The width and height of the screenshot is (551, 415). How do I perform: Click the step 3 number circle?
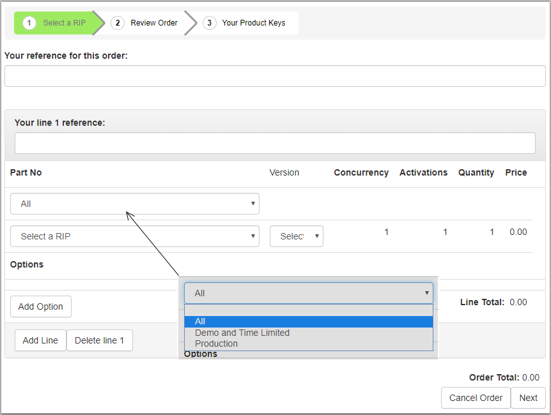pyautogui.click(x=209, y=23)
